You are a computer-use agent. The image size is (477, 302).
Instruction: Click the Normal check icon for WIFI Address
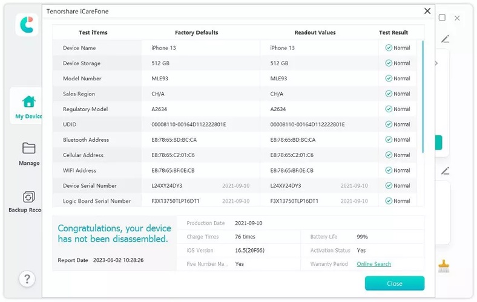(389, 170)
